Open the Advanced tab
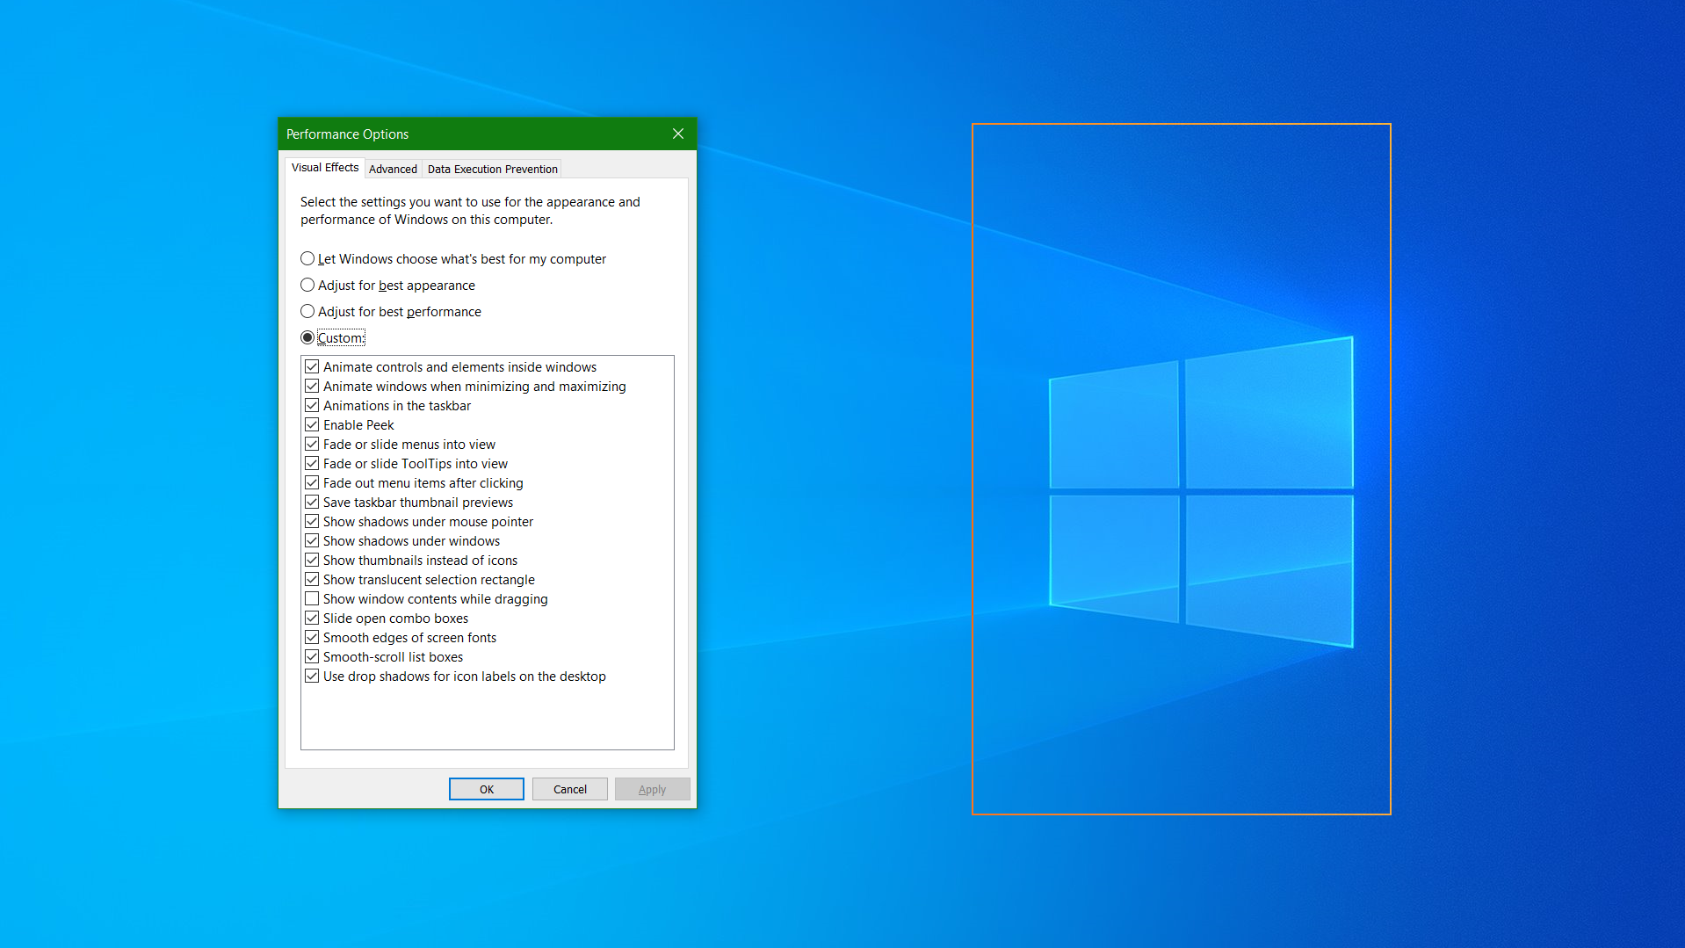1685x948 pixels. [393, 169]
